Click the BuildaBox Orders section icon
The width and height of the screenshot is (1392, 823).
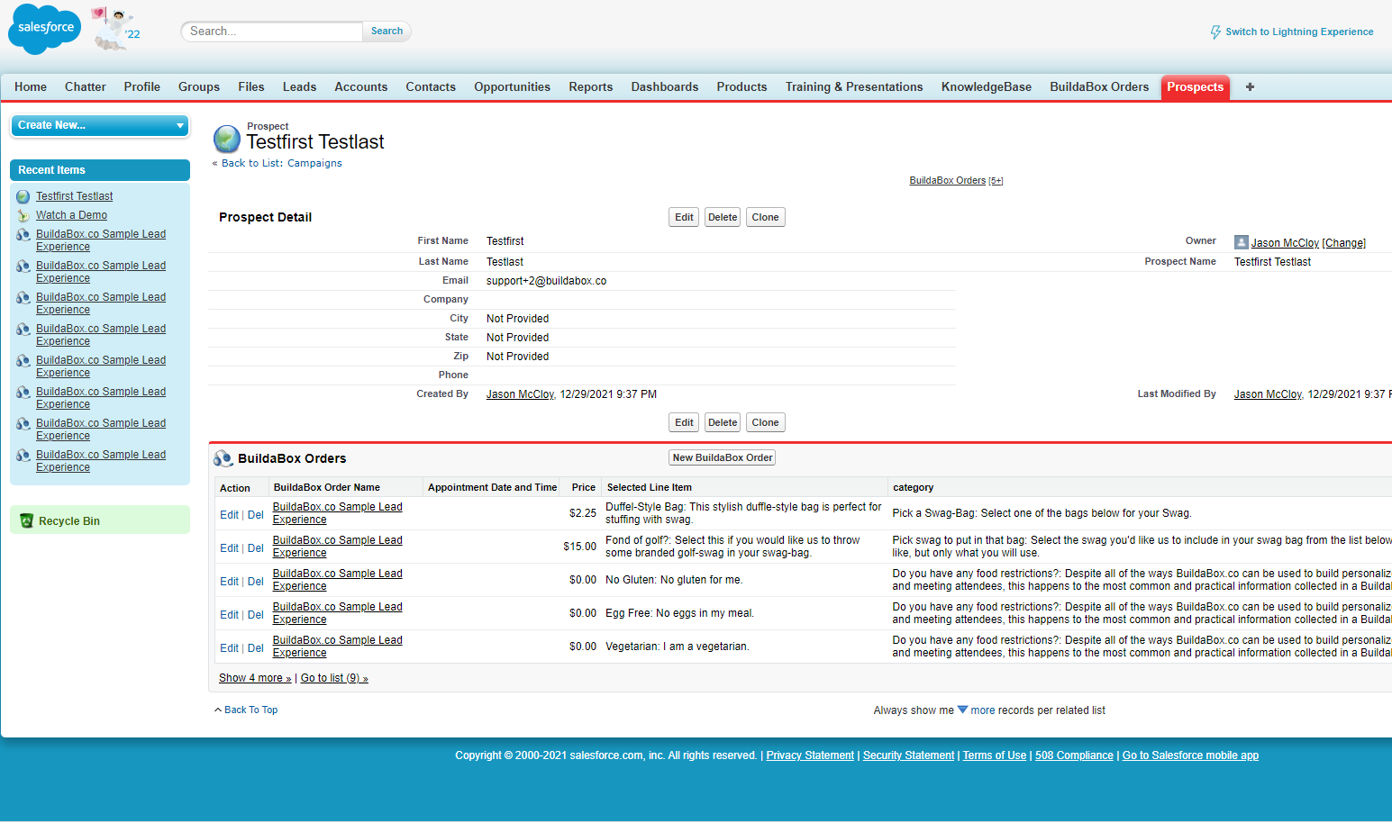[223, 458]
